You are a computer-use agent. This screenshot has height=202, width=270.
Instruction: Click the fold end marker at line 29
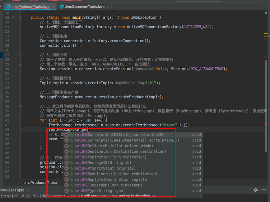(21, 64)
